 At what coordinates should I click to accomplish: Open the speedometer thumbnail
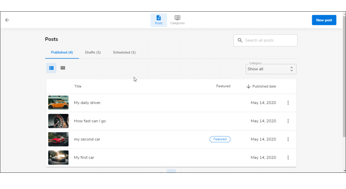point(58,121)
